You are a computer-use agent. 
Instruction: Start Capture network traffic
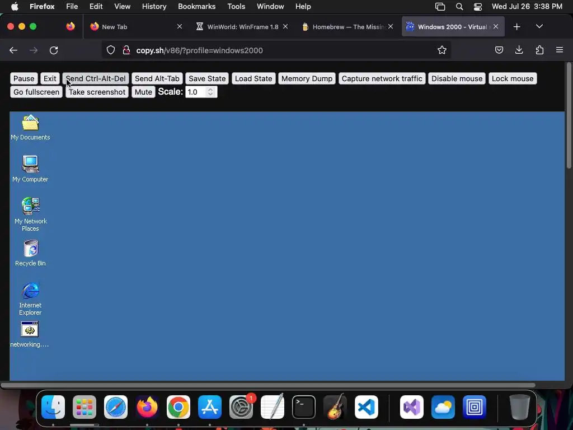click(382, 78)
